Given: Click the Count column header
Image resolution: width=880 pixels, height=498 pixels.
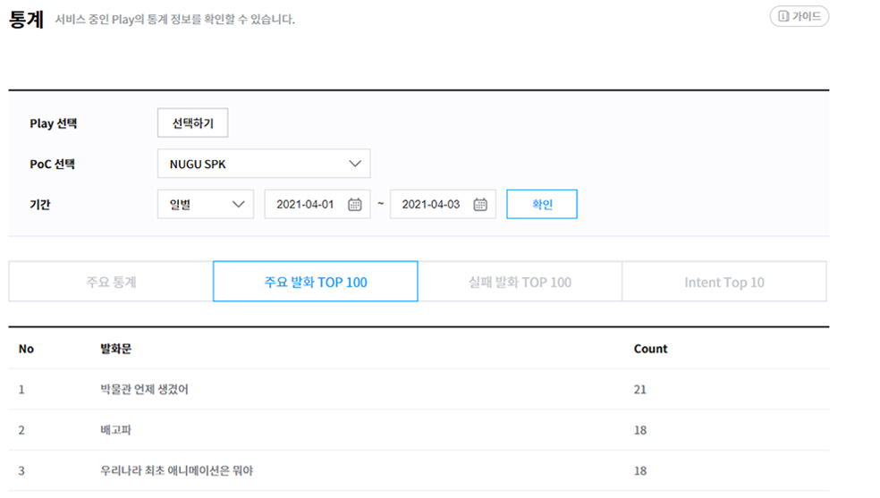Looking at the screenshot, I should 650,349.
